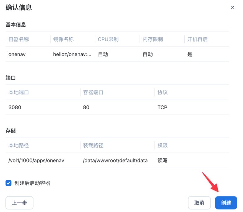Click the 开机自启 column header
The height and width of the screenshot is (212, 243).
(197, 39)
